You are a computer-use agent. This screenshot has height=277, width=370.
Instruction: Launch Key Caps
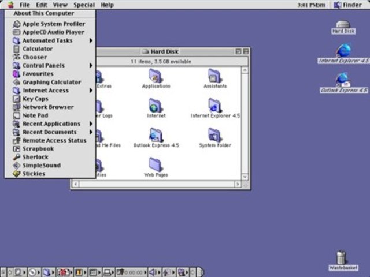pos(50,99)
